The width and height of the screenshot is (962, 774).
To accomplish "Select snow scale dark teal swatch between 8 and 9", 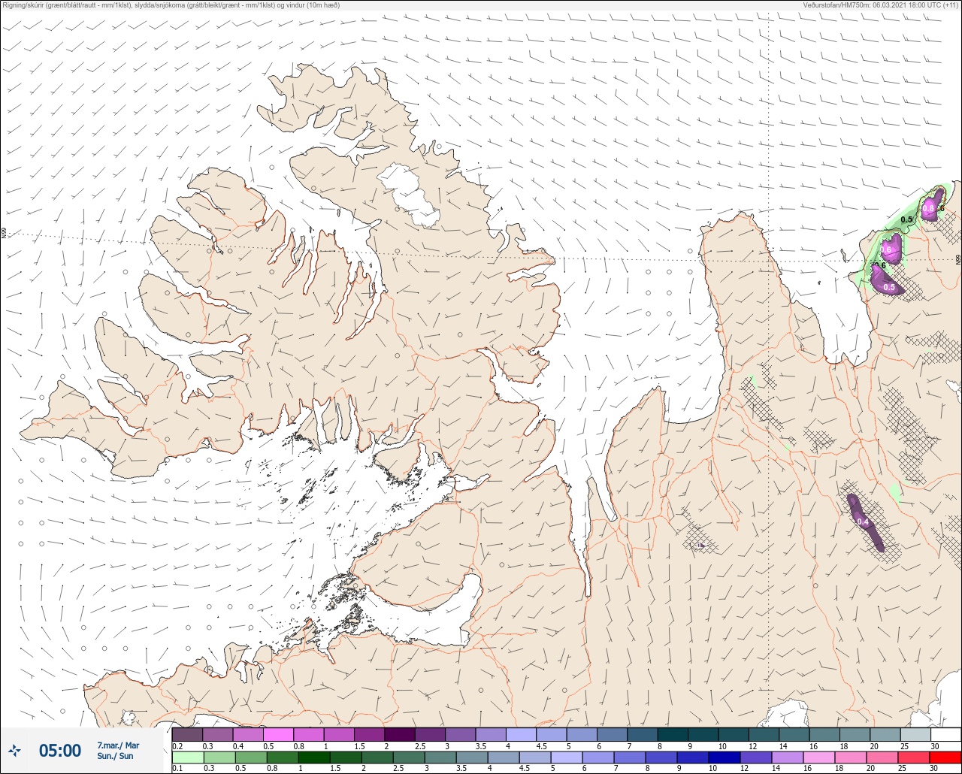I will (x=673, y=734).
